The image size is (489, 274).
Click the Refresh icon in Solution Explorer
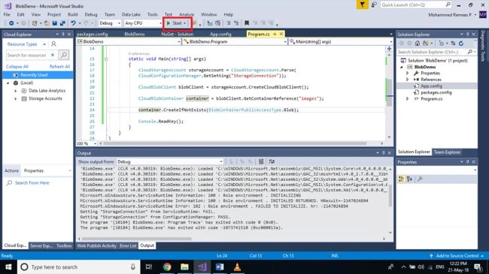pyautogui.click(x=461, y=44)
